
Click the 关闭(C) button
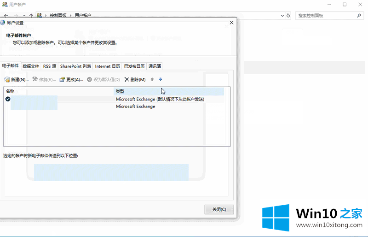[x=219, y=209]
